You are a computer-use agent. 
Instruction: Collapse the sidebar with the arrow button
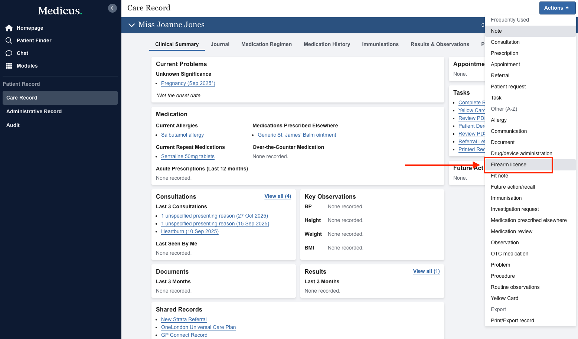(x=112, y=8)
